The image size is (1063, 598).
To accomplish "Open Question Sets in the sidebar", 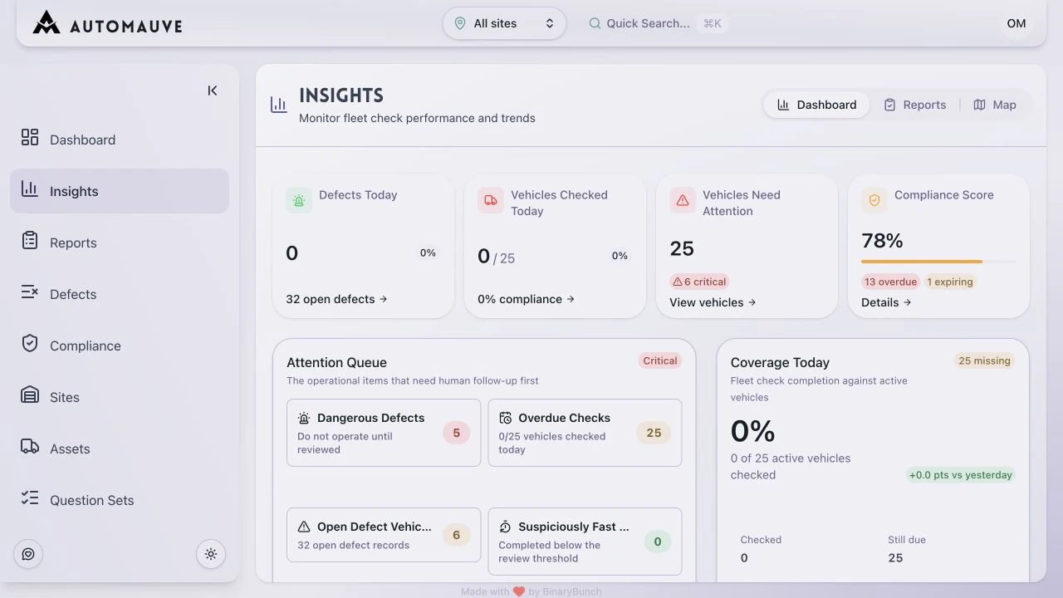I will pyautogui.click(x=120, y=500).
